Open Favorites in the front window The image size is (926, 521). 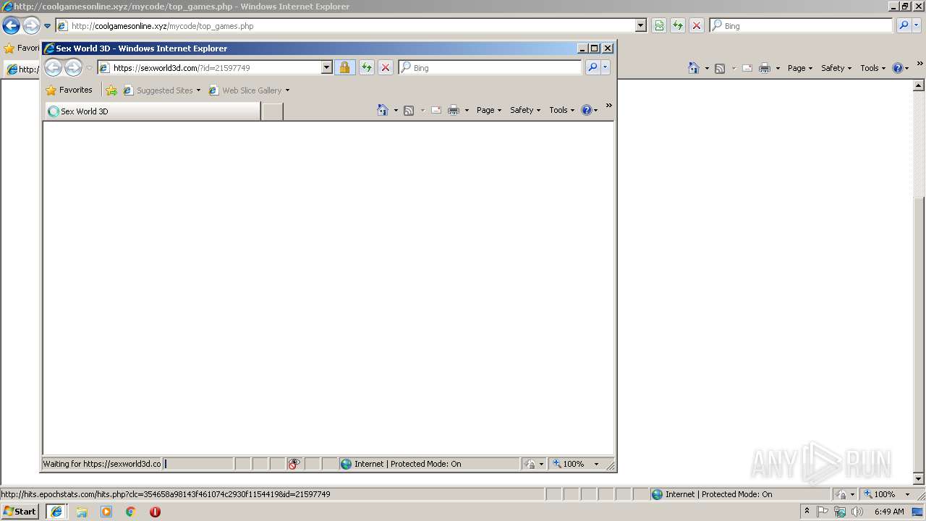(69, 90)
